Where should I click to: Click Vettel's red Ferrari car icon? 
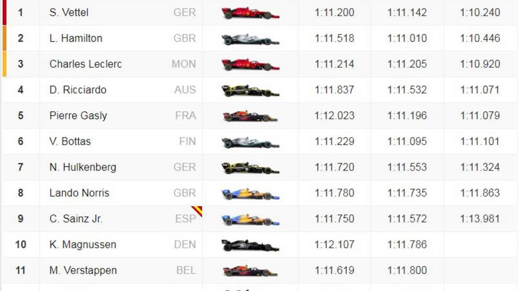(x=250, y=13)
